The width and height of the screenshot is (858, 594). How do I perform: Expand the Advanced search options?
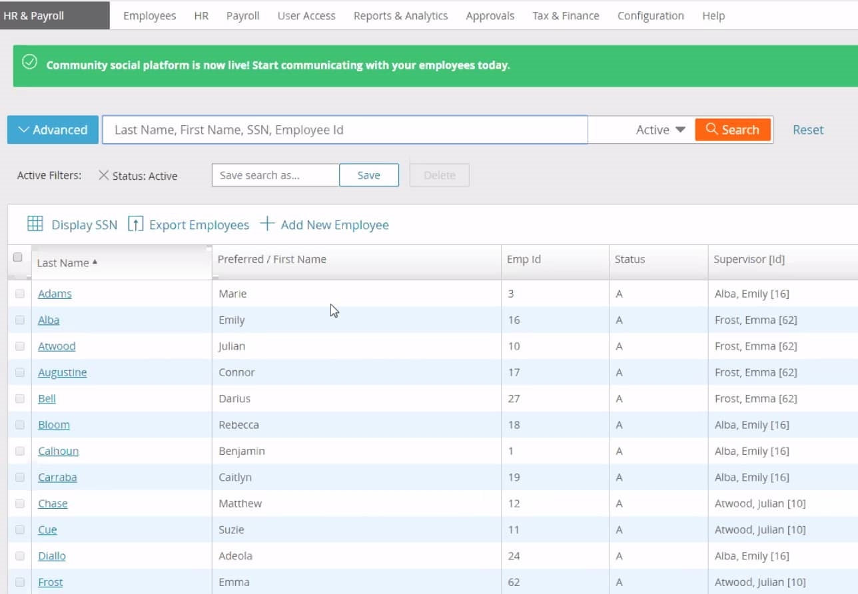(53, 130)
